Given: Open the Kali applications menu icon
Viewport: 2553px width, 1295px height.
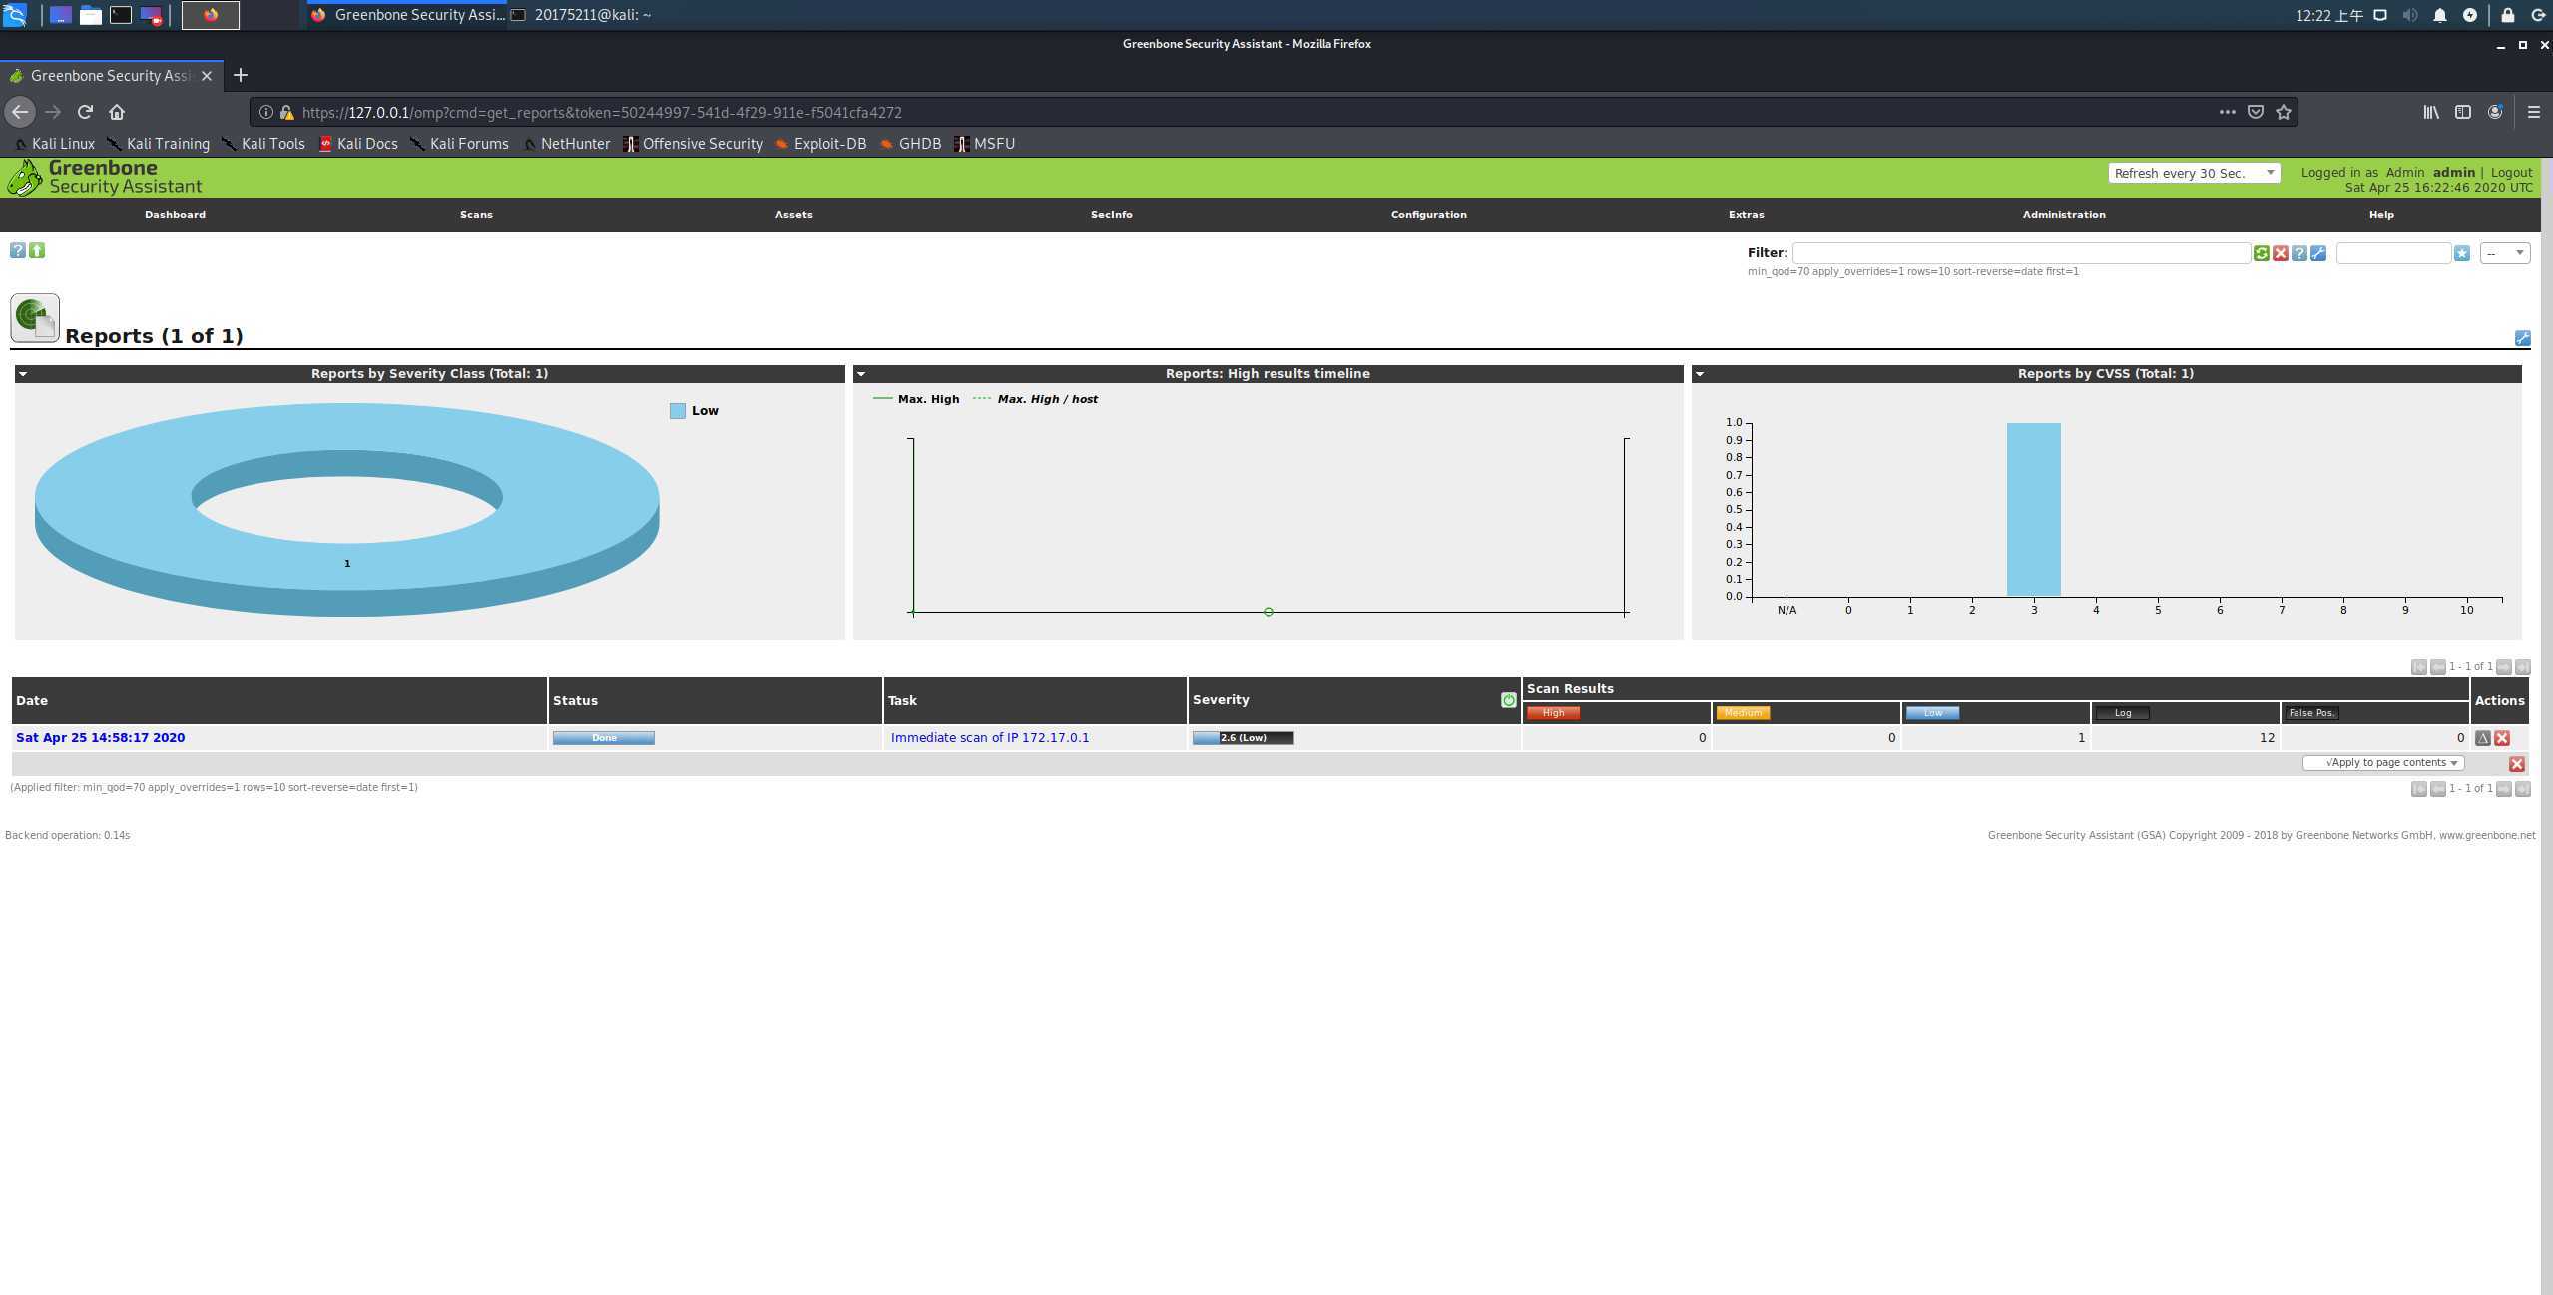Looking at the screenshot, I should click(x=14, y=15).
